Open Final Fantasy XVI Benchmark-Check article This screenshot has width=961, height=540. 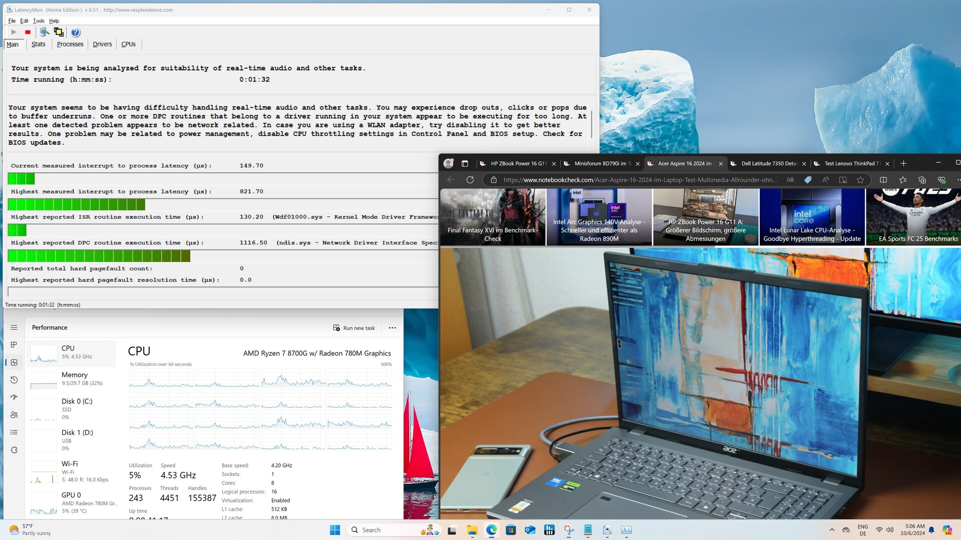tap(493, 217)
